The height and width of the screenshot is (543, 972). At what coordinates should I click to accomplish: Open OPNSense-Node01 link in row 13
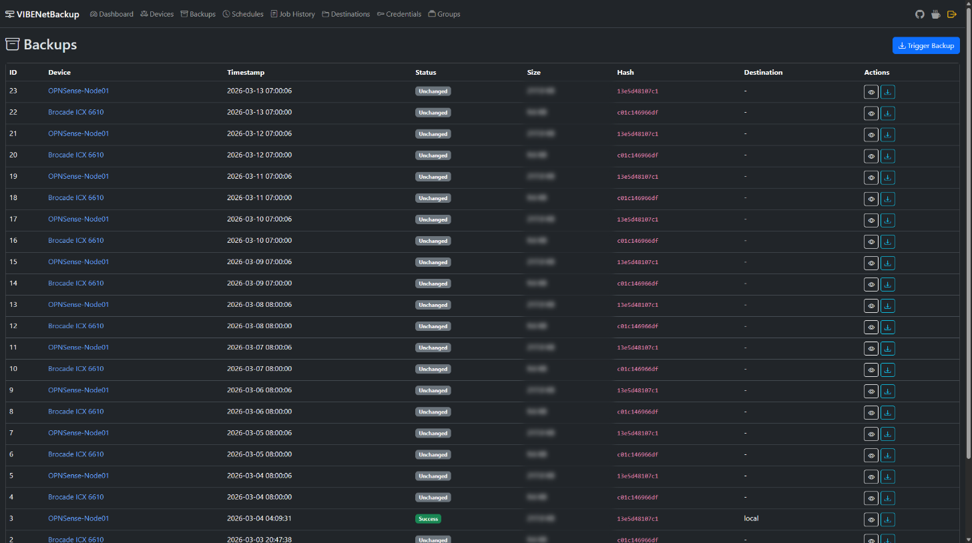pyautogui.click(x=79, y=304)
